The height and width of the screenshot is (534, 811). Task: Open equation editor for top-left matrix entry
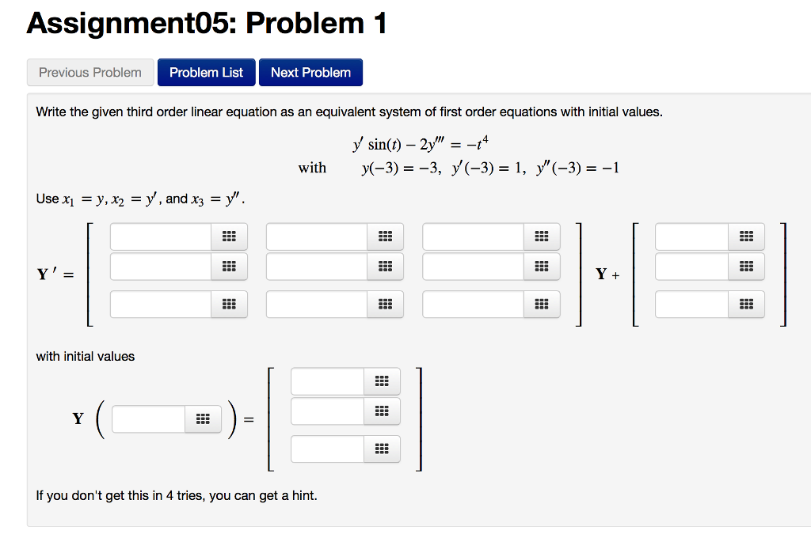click(229, 237)
